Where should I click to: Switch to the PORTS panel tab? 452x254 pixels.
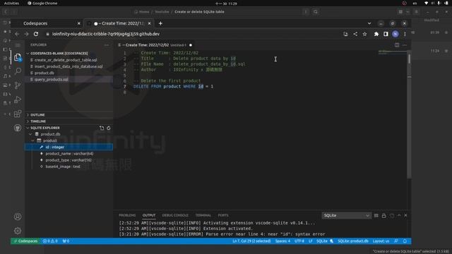coord(223,215)
